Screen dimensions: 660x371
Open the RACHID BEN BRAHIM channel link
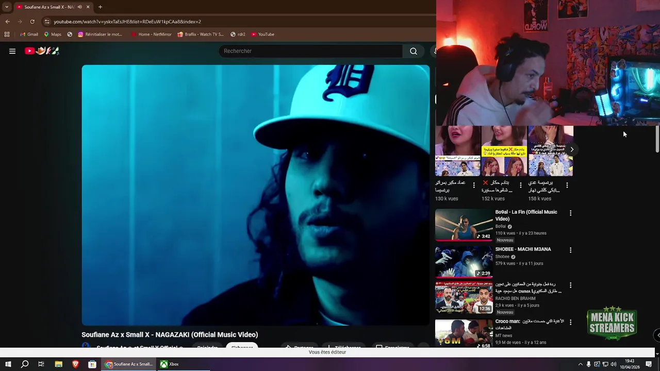click(x=515, y=298)
